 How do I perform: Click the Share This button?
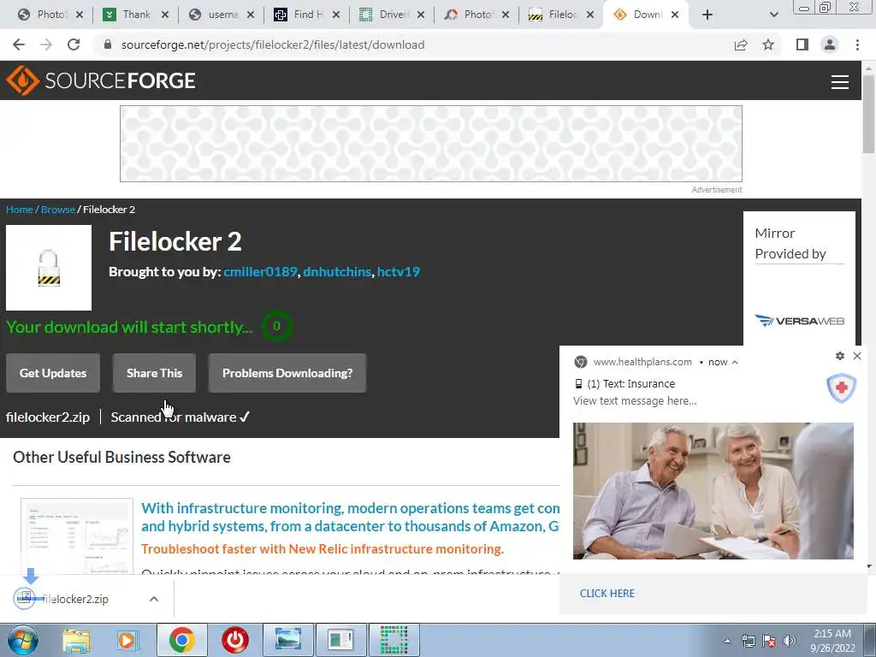point(154,373)
